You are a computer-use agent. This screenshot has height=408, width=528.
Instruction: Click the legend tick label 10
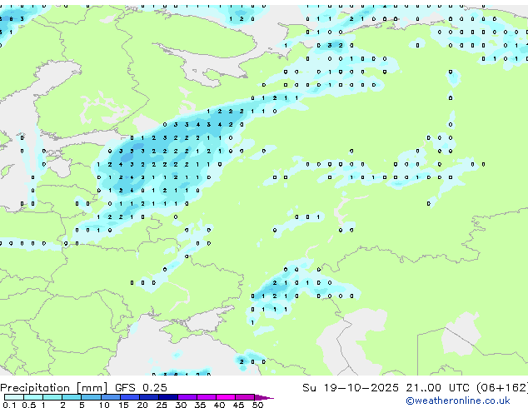pyautogui.click(x=104, y=405)
